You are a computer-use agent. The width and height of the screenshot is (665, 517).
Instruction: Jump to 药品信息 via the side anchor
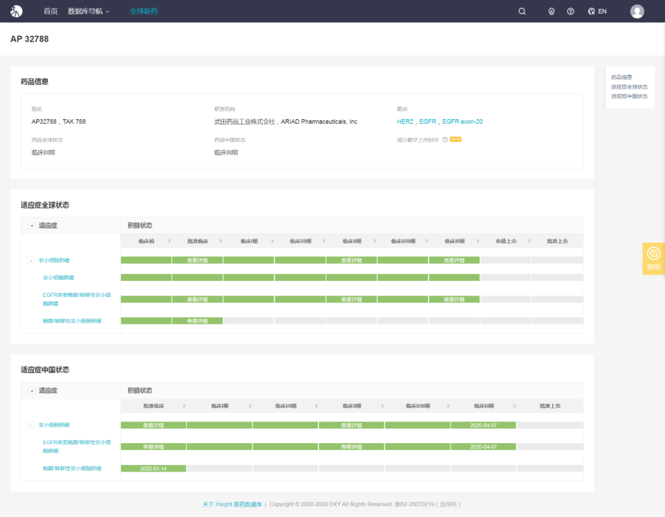[621, 77]
